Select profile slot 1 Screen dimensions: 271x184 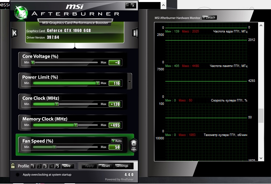point(33,166)
